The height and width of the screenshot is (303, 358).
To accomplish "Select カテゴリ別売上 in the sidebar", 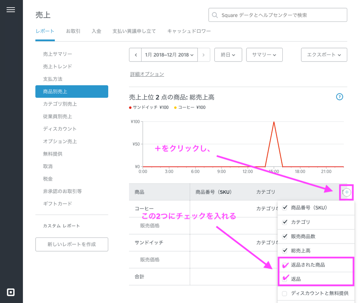I will [x=60, y=104].
